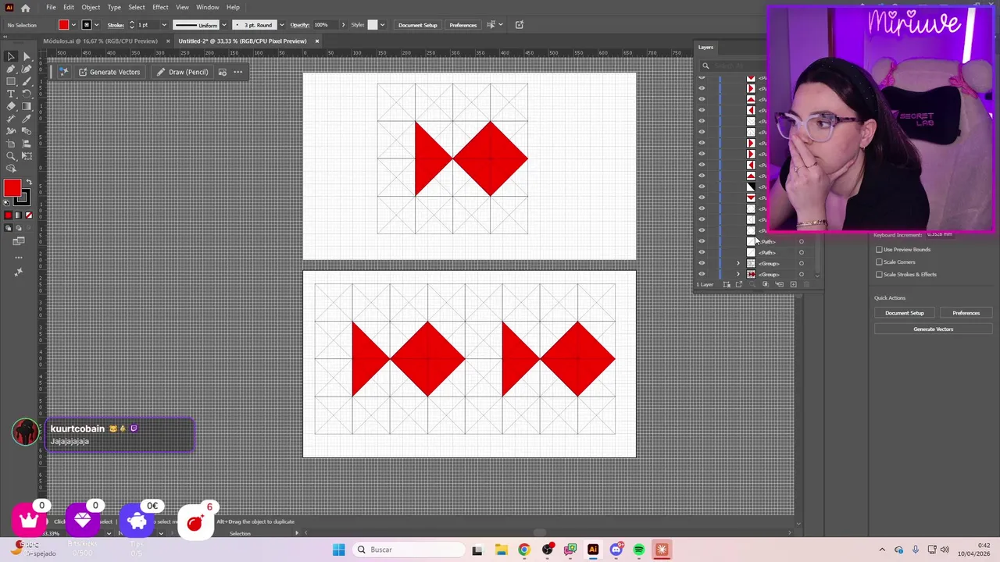Open the Effect menu
The image size is (1000, 562).
[x=160, y=7]
